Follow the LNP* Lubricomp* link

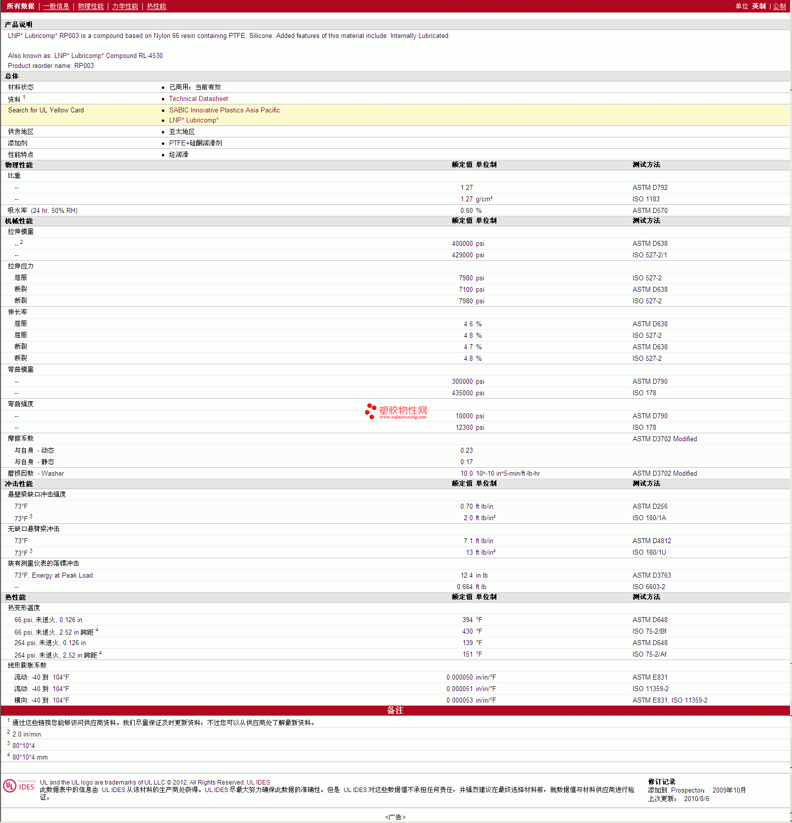194,120
